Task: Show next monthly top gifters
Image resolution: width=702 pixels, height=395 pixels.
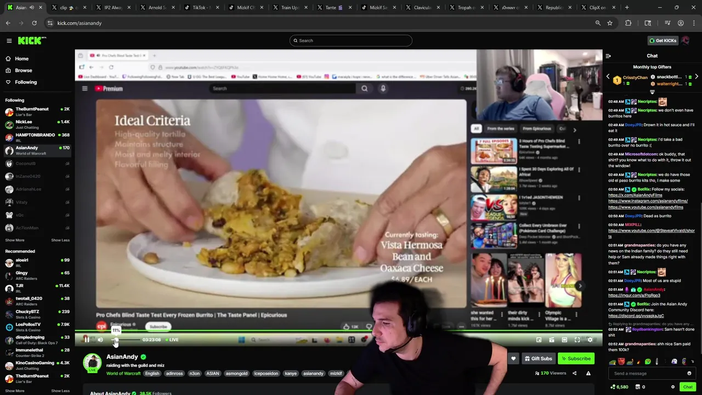Action: click(697, 77)
